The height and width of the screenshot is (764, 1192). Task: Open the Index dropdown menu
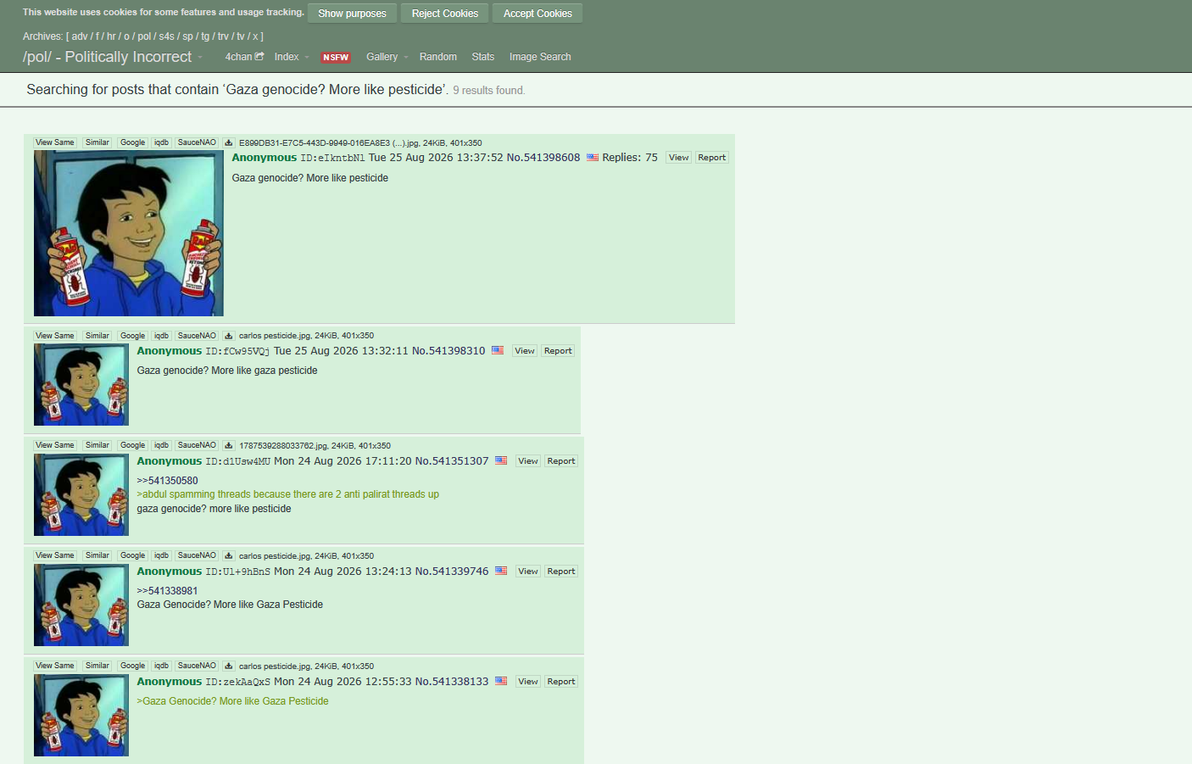tap(292, 57)
